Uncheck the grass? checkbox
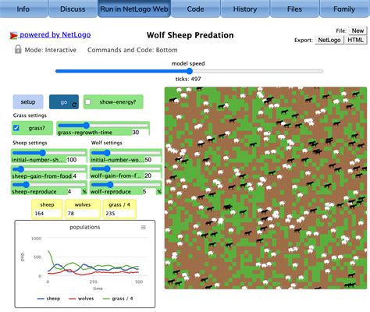Viewport: 370px width, 312px height. 16,128
